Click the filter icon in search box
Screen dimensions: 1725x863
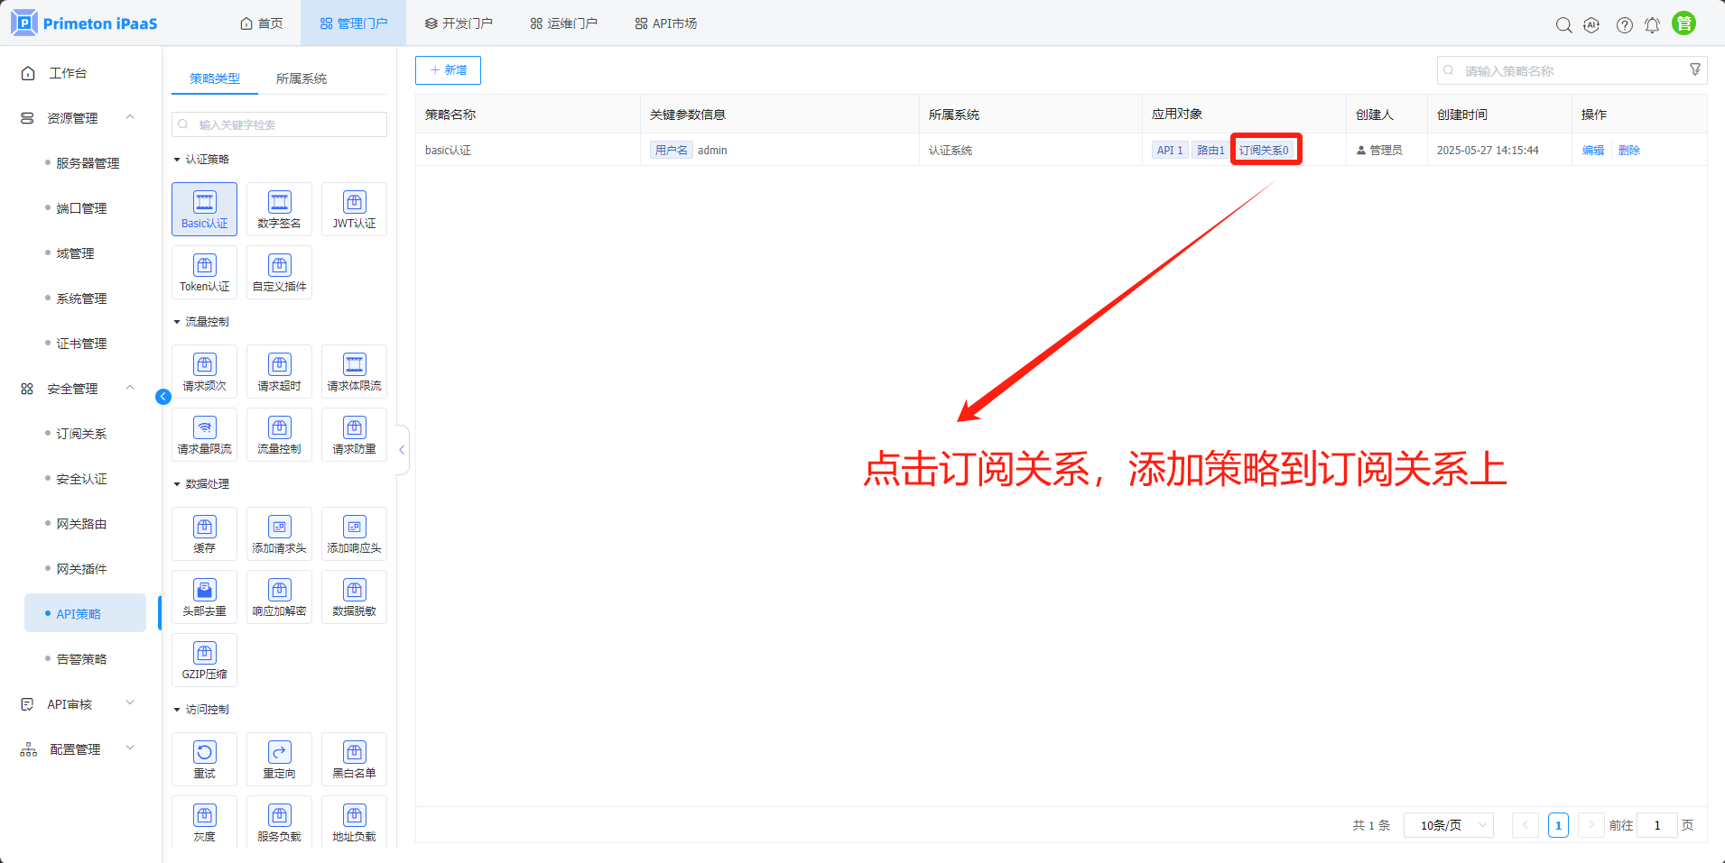coord(1694,70)
